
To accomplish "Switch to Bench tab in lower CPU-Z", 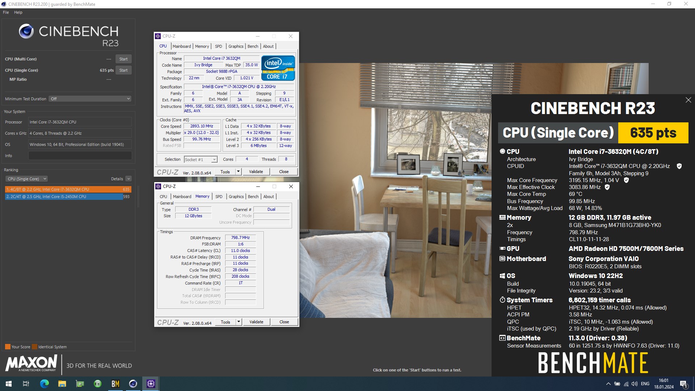I will [253, 197].
